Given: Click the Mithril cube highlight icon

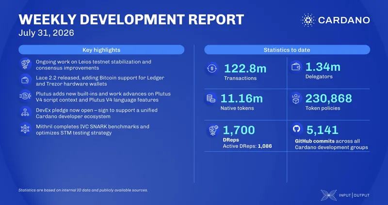Looking at the screenshot, I should pos(25,129).
